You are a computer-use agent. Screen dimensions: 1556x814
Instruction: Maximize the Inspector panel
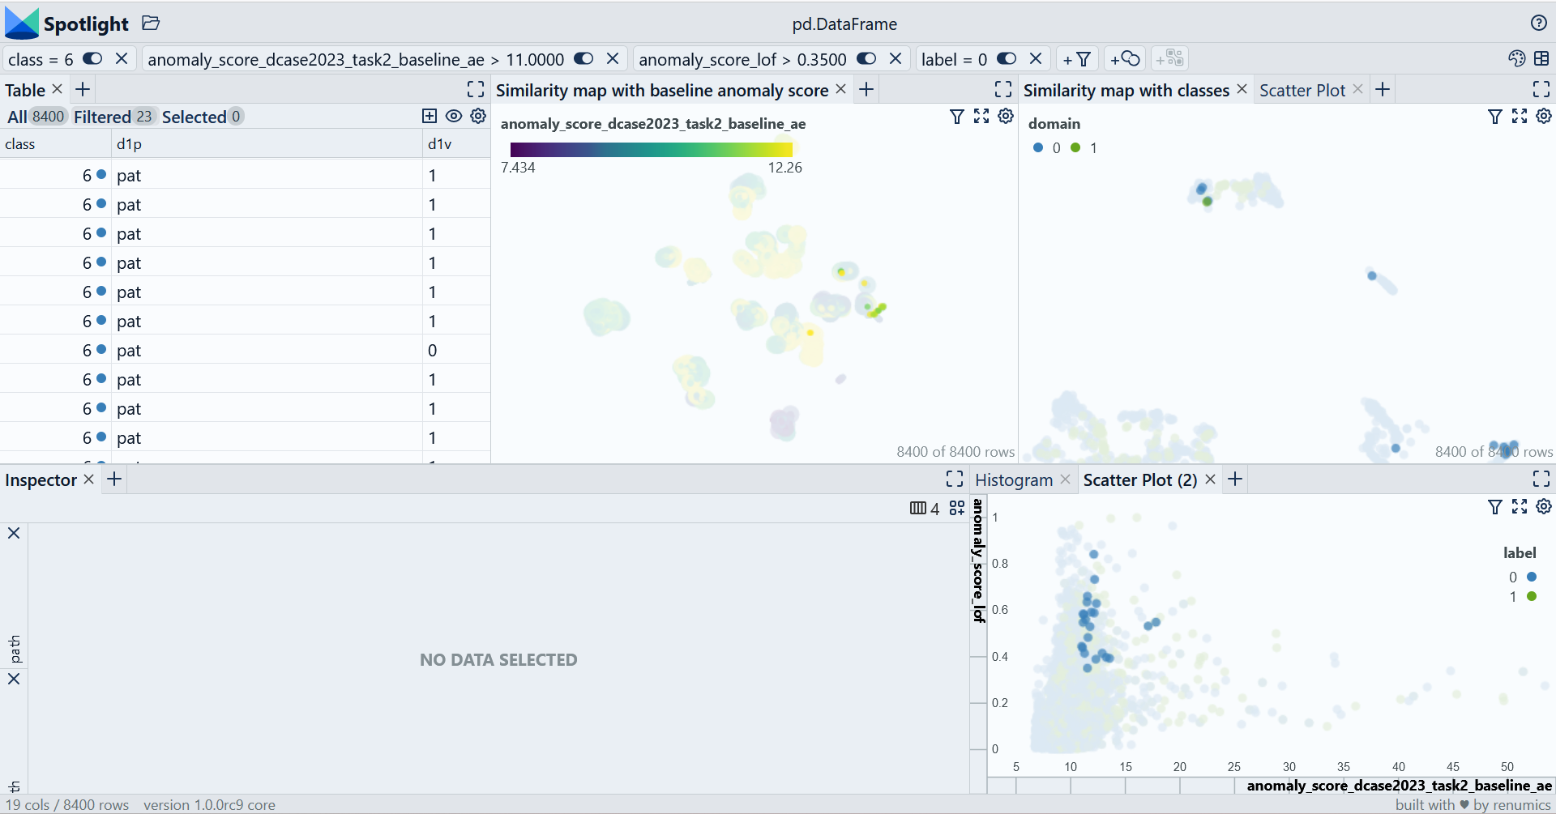[x=954, y=479]
